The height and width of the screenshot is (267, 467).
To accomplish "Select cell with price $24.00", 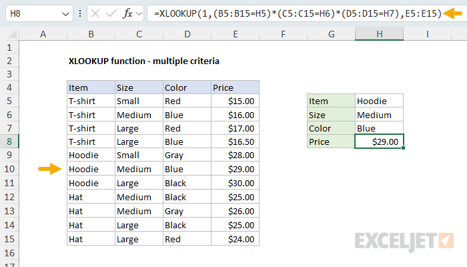I will pos(236,239).
